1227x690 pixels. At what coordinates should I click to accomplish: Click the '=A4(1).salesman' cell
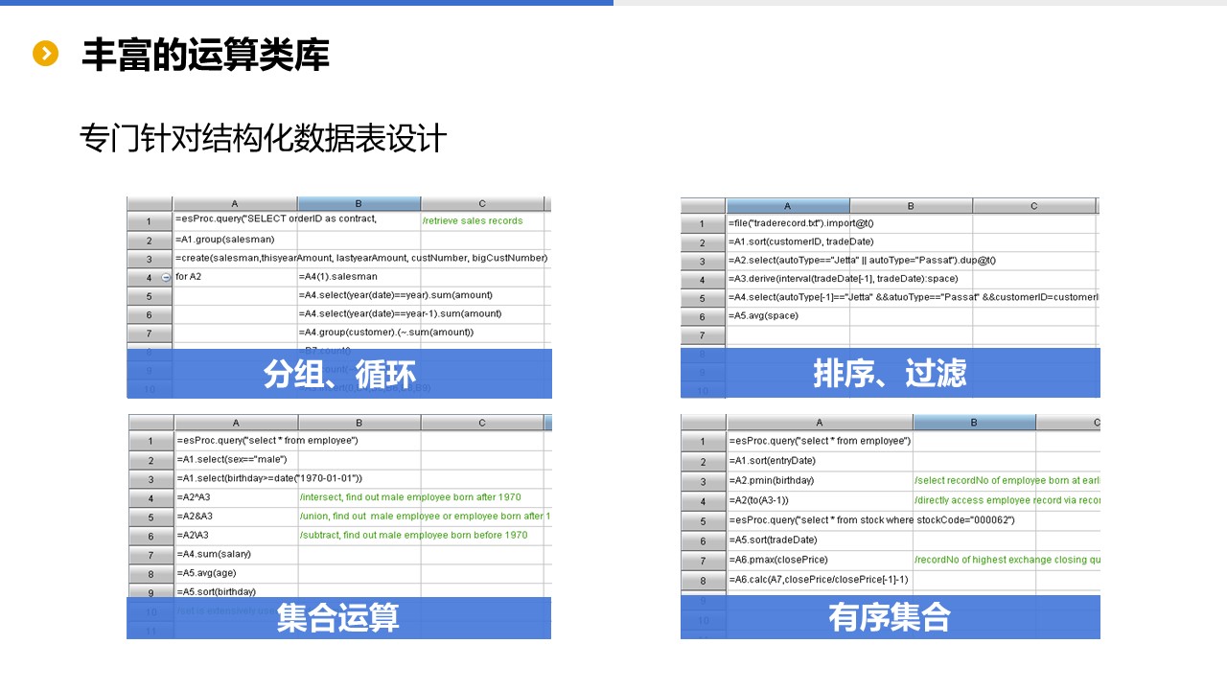(x=359, y=277)
